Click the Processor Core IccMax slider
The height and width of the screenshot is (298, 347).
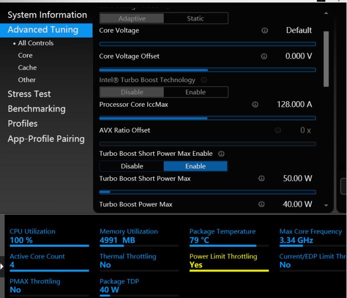[x=207, y=118]
